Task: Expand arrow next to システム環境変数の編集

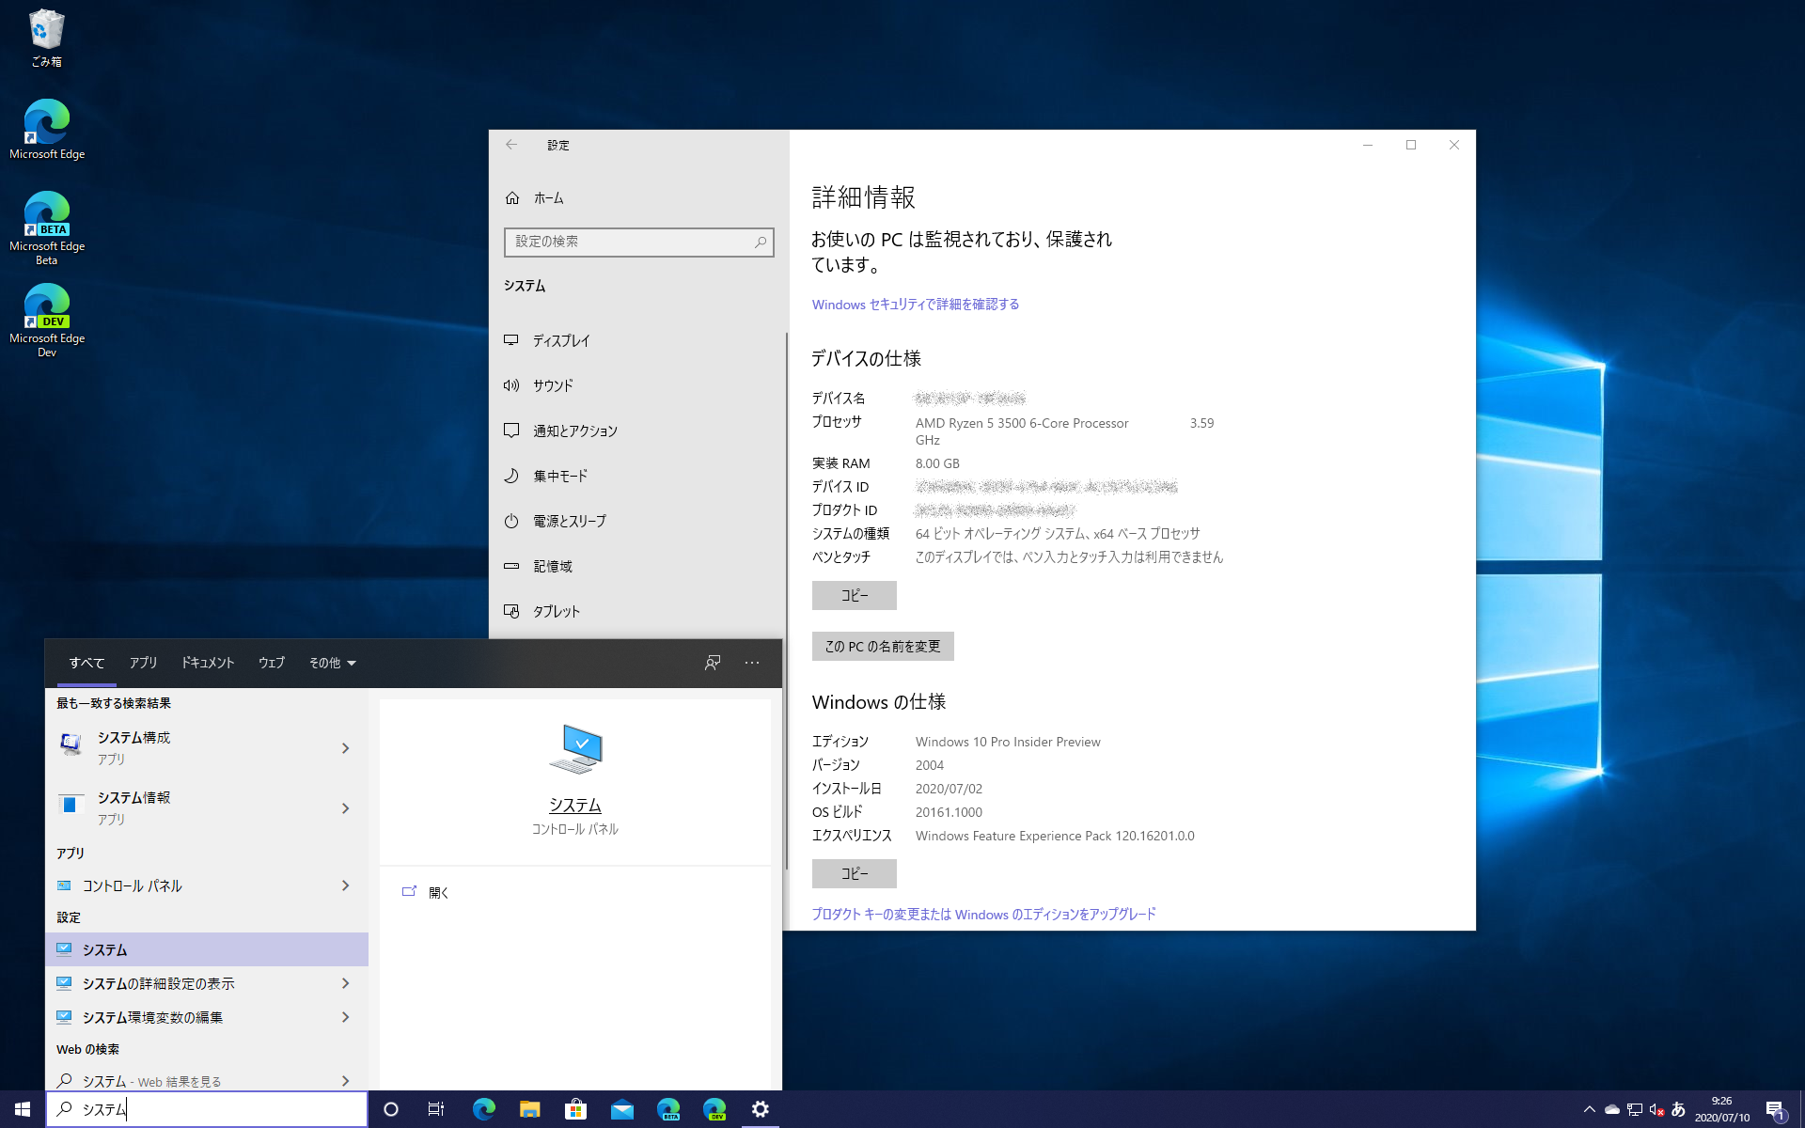Action: tap(346, 1017)
